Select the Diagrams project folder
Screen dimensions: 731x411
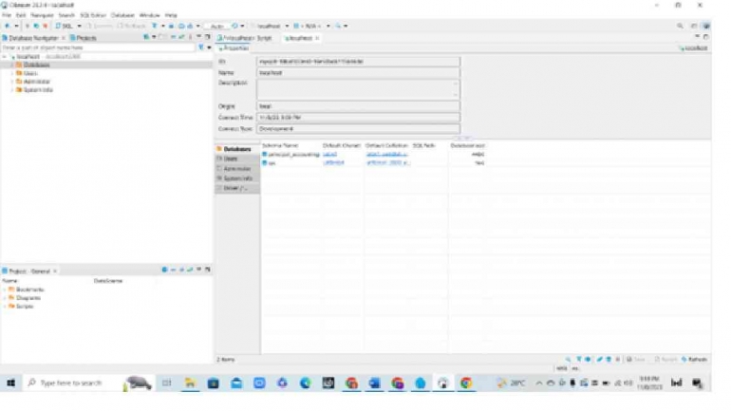(x=28, y=298)
